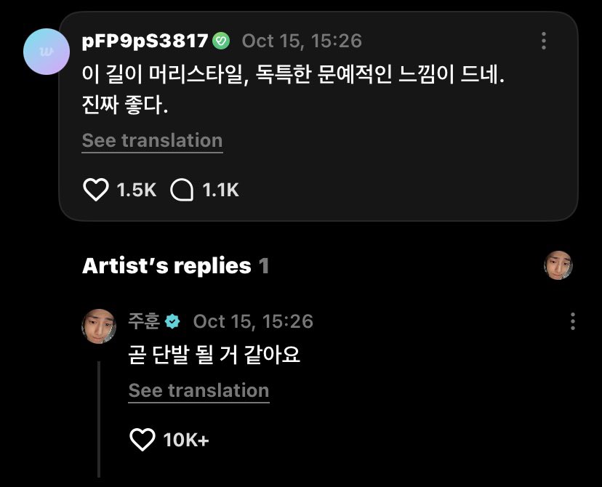602x487 pixels.
Task: Click the username pFP9pS3817
Action: [145, 41]
